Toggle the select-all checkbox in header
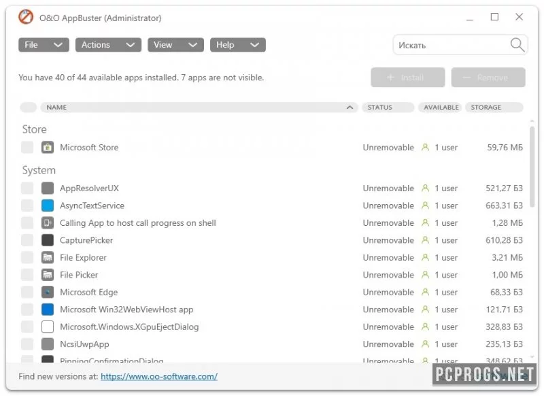The height and width of the screenshot is (396, 544). point(28,108)
